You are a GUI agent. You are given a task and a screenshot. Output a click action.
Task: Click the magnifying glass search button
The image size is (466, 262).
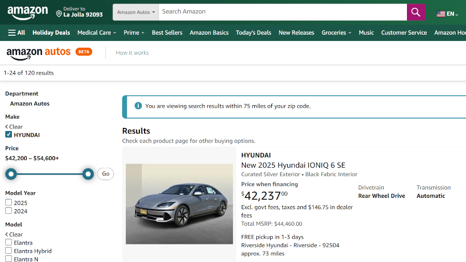point(416,12)
